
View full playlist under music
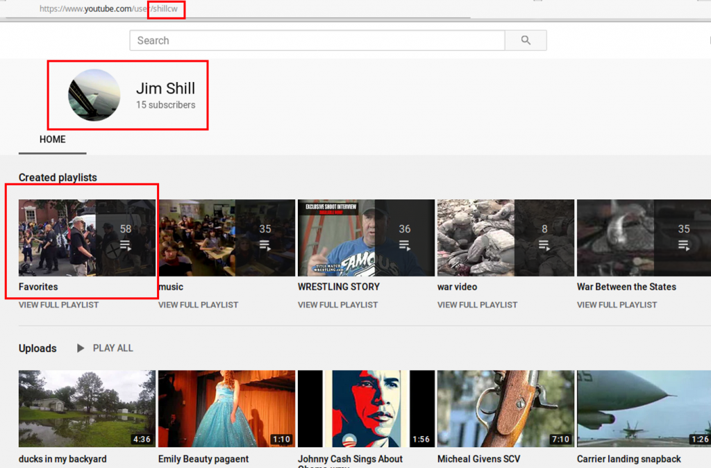pyautogui.click(x=199, y=305)
